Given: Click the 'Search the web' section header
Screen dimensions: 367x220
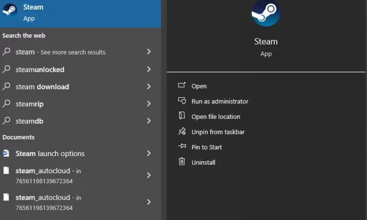Looking at the screenshot, I should coord(24,36).
